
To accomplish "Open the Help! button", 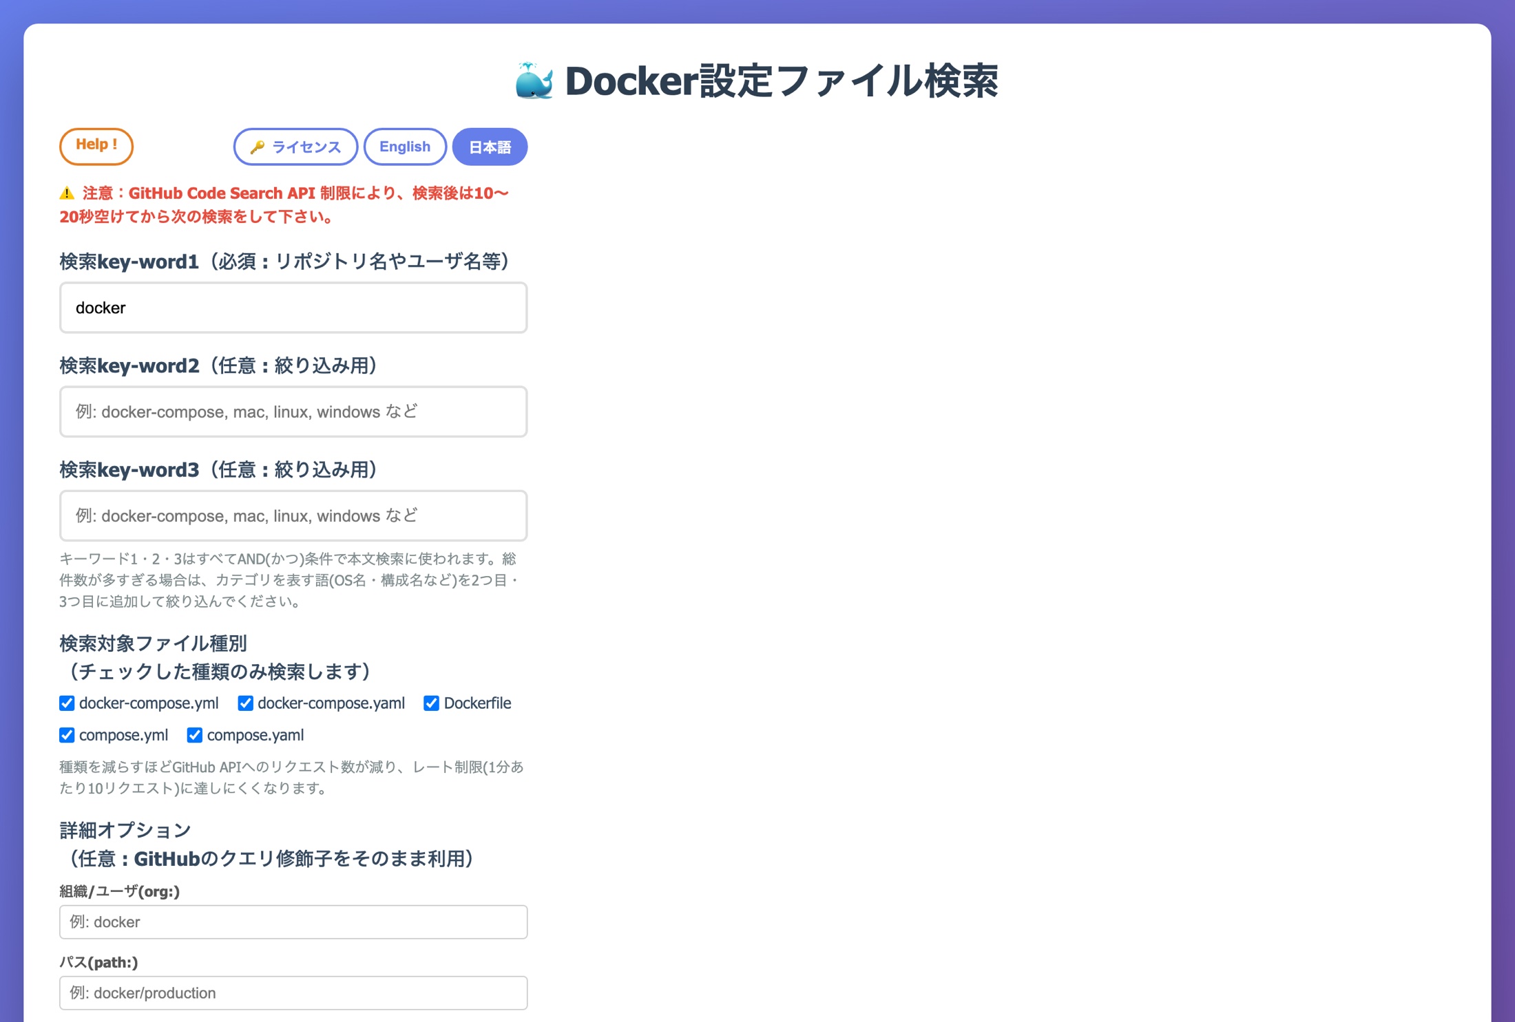I will (x=96, y=146).
